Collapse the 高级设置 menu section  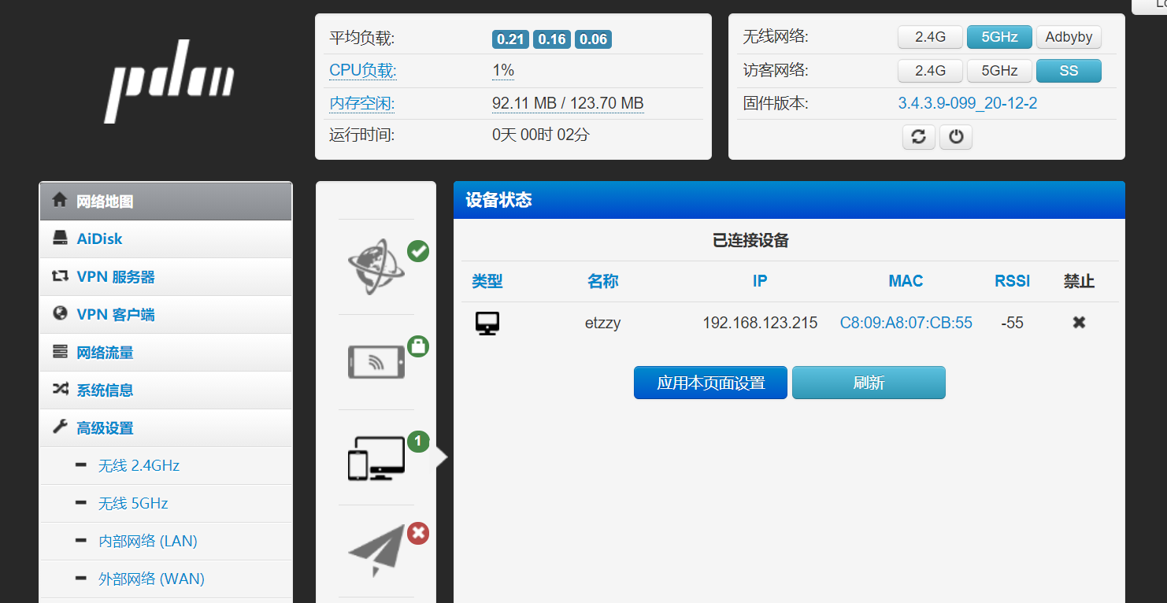(166, 428)
